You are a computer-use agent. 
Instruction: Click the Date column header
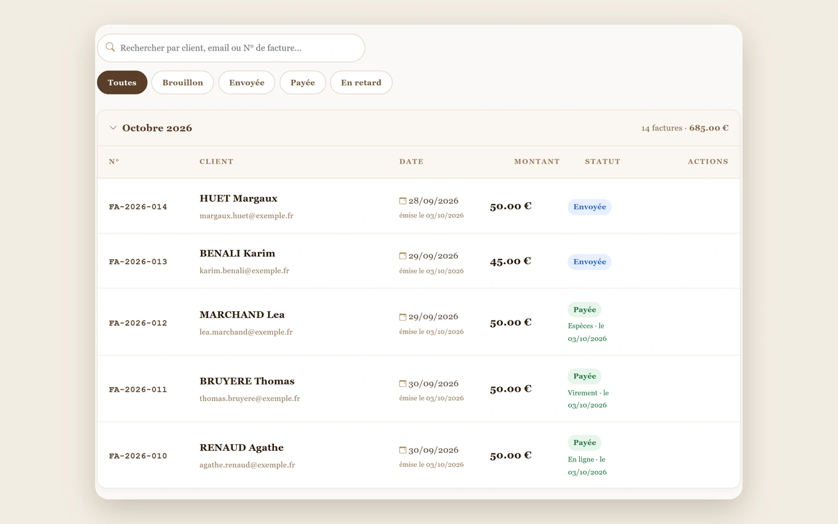pos(411,162)
